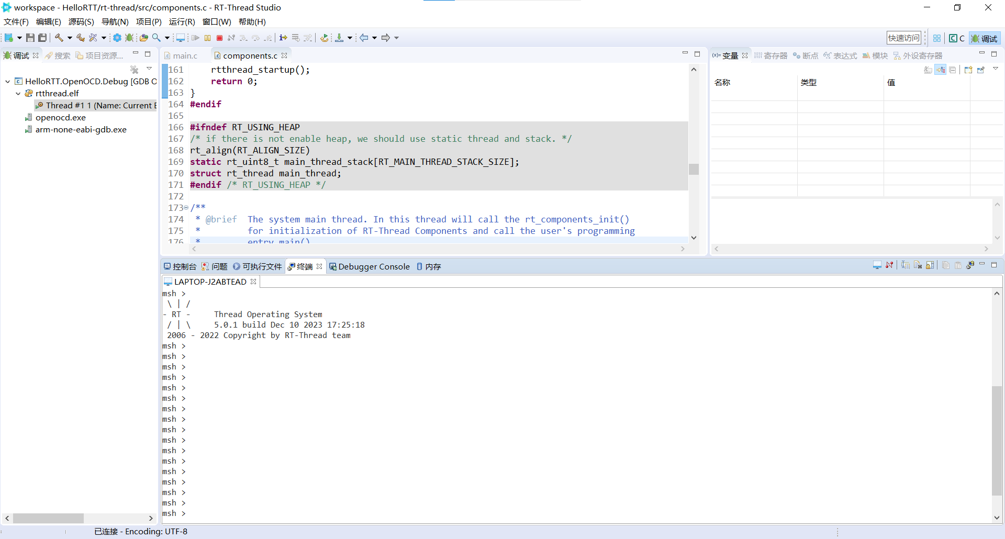Open the Variables view menu triangle
Screen dimensions: 1005x539
click(996, 69)
